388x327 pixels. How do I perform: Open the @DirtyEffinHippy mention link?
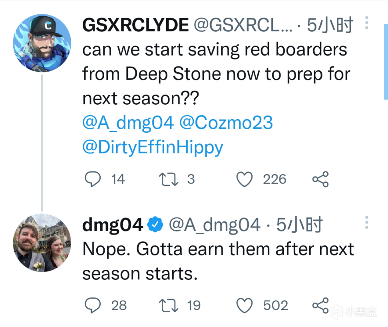[x=152, y=147]
